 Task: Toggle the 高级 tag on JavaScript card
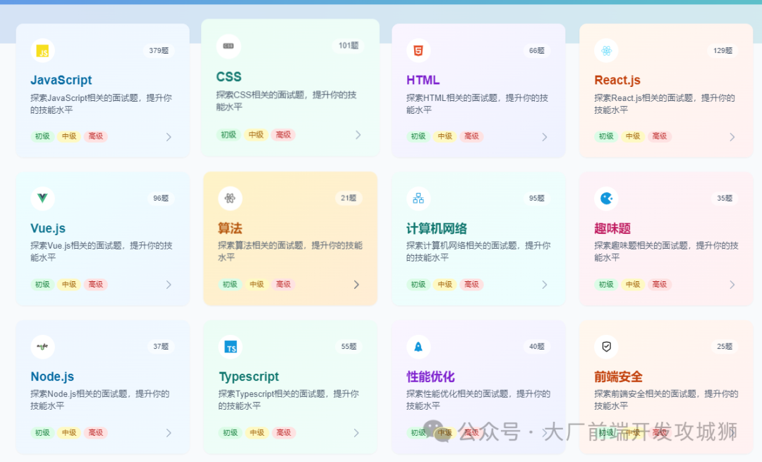point(95,136)
